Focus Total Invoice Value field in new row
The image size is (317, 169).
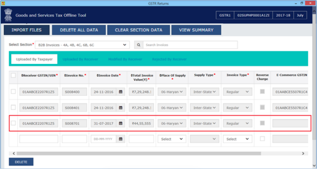(141, 139)
